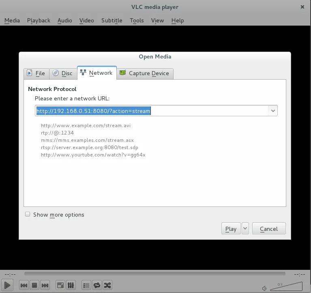Toggle loop repeat mode icon
This screenshot has height=293, width=311.
tap(97, 285)
